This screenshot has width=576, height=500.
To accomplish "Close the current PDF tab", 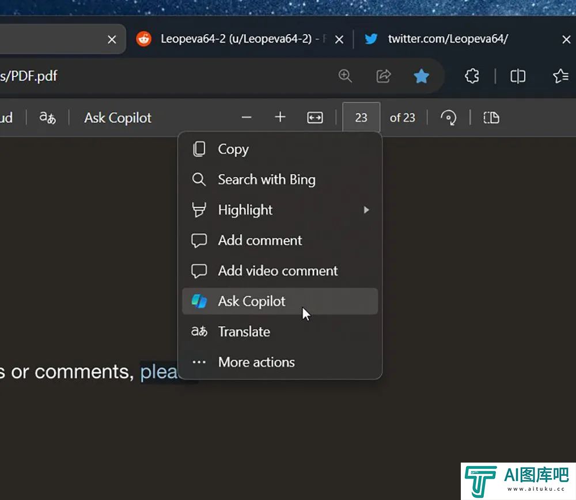I will point(112,39).
